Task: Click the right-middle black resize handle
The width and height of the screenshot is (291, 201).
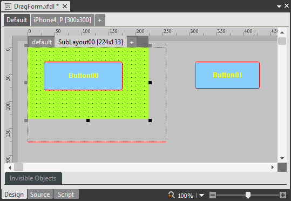Action: (x=150, y=83)
